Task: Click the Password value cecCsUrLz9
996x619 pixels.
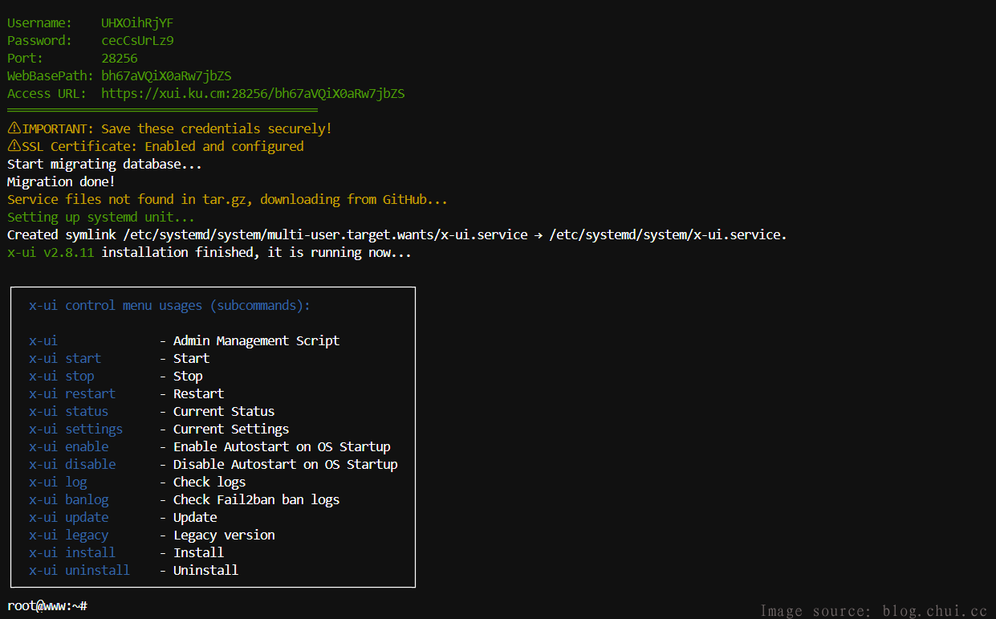Action: pos(136,40)
